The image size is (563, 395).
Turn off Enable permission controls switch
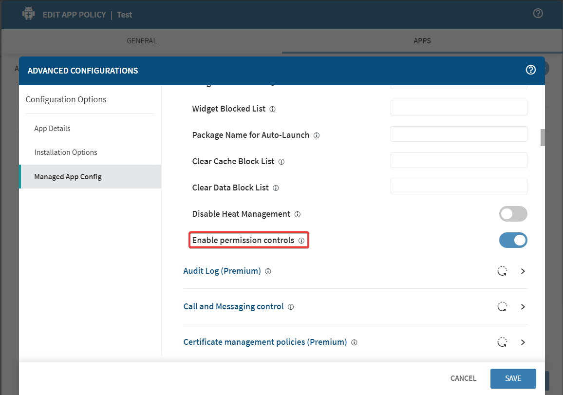pos(513,240)
